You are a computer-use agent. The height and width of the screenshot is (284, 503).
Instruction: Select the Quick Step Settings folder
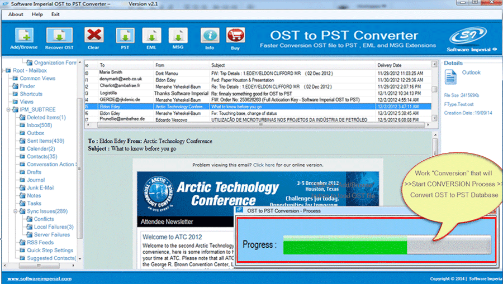[50, 251]
